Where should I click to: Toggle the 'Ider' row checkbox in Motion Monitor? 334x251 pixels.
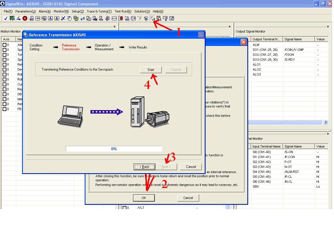coord(4,99)
